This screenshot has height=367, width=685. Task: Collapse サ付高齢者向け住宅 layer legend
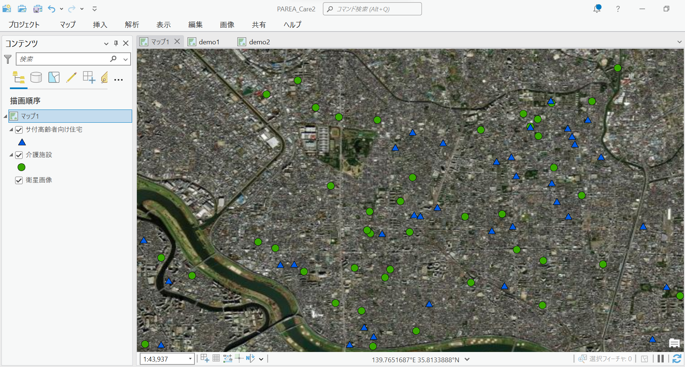click(11, 130)
